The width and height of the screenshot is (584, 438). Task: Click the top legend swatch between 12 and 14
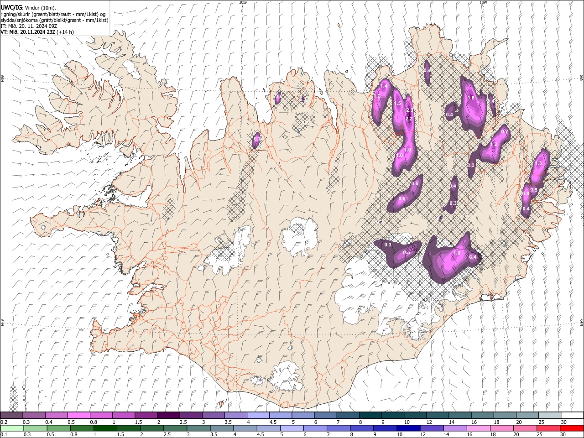pyautogui.click(x=438, y=415)
